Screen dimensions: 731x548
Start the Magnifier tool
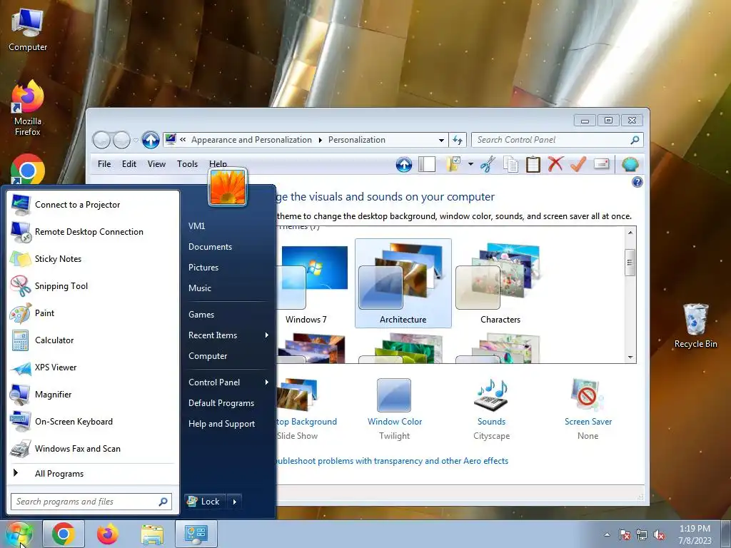click(x=92, y=394)
